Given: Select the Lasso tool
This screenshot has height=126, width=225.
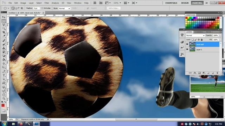Looking at the screenshot, I should pos(4,25).
